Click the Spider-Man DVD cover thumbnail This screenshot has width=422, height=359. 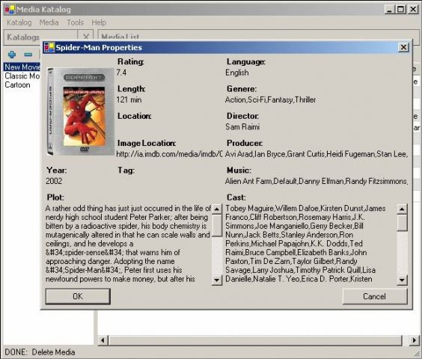pos(81,111)
